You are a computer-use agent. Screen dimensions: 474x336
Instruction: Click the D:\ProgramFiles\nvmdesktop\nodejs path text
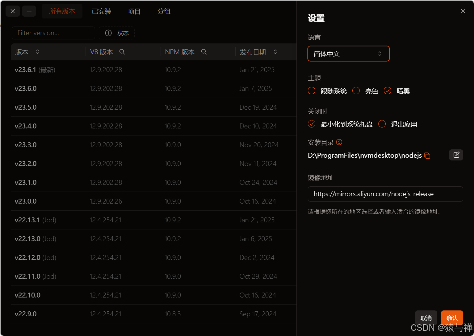[x=365, y=156]
